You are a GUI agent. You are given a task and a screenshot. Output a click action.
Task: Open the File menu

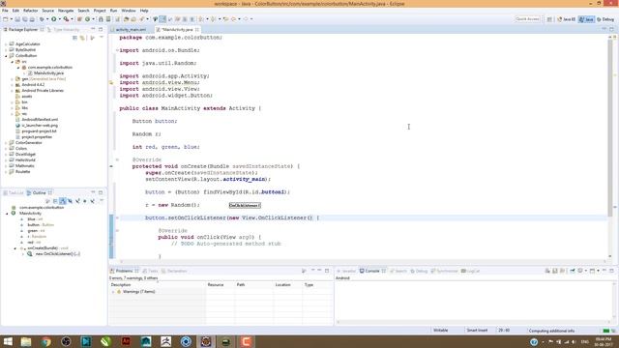point(5,11)
